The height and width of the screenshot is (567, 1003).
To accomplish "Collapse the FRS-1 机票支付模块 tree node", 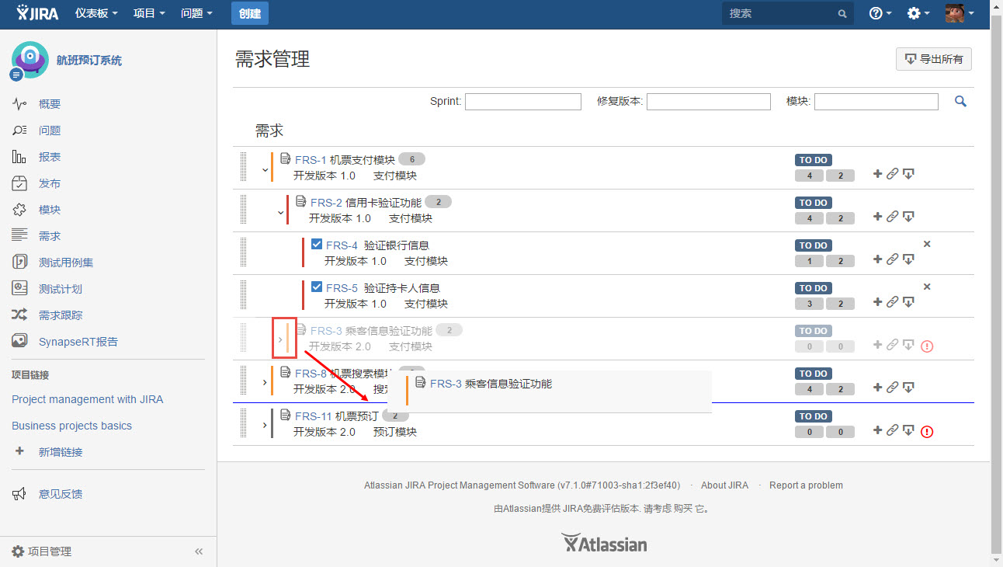I will pos(265,170).
